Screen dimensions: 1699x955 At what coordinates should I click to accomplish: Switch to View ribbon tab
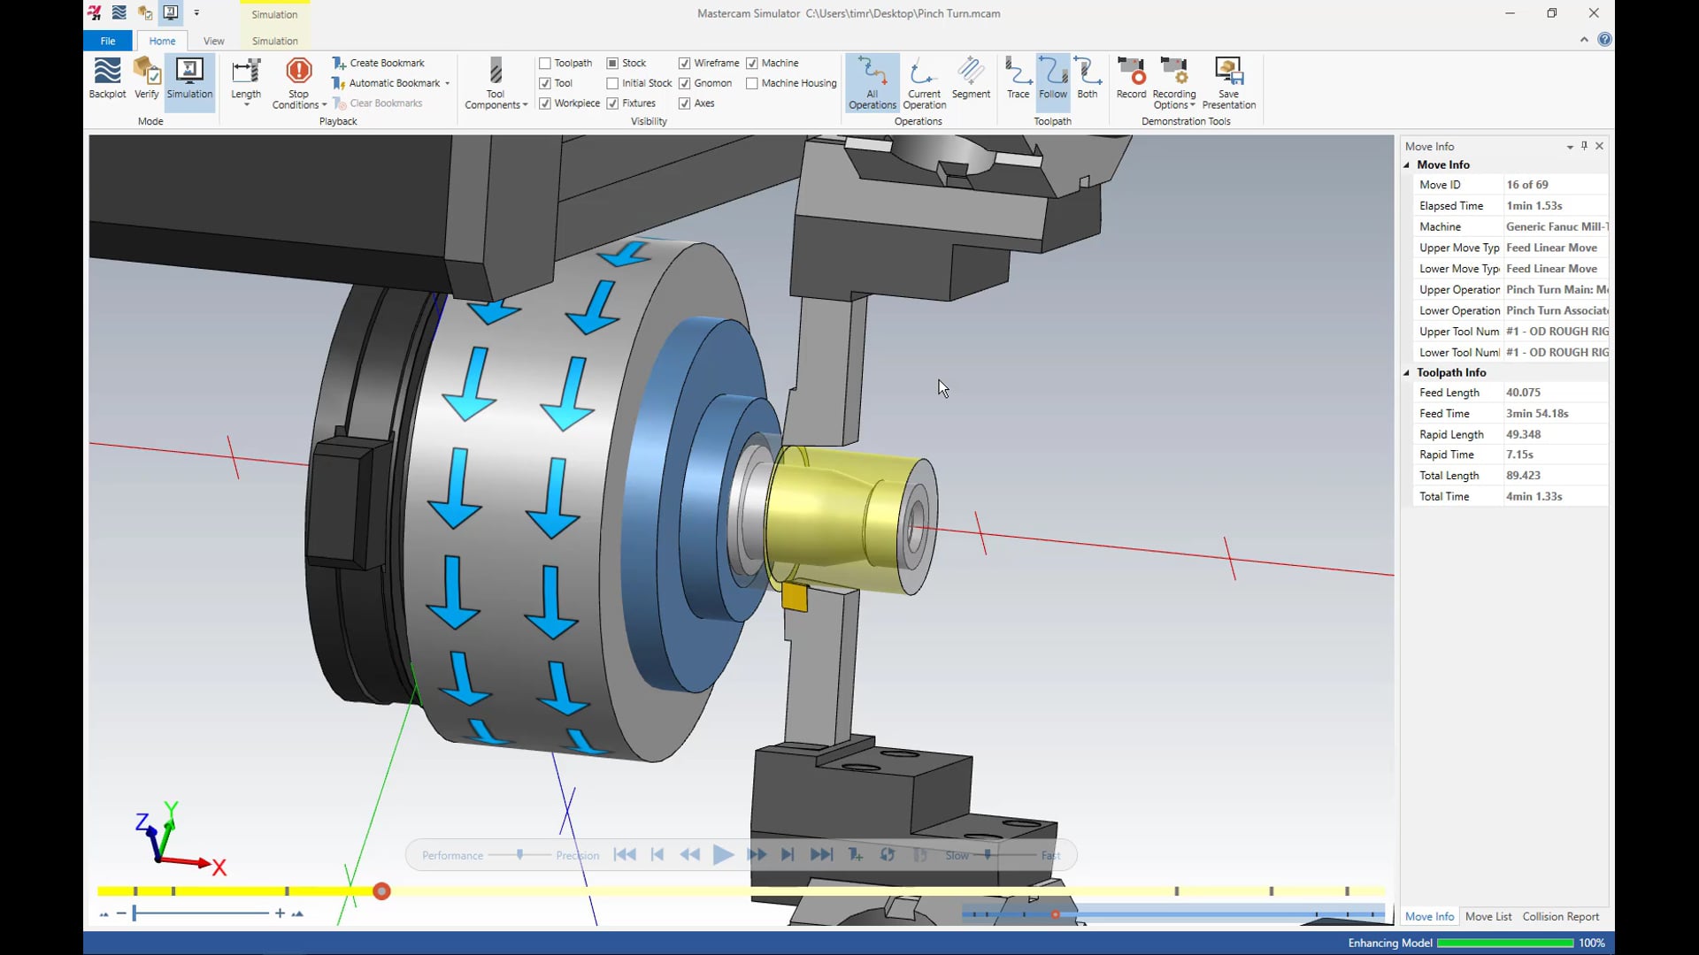[213, 41]
